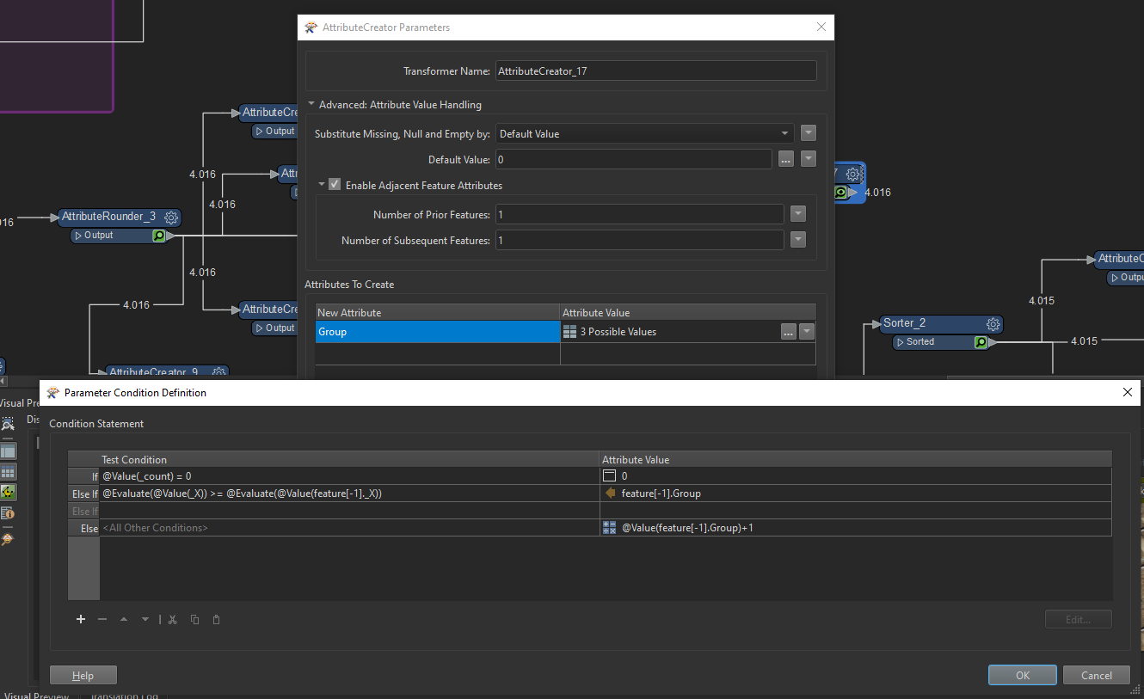1144x699 pixels.
Task: Inspect Sorter_2 Sorted cache magnifier icon
Action: [x=981, y=342]
